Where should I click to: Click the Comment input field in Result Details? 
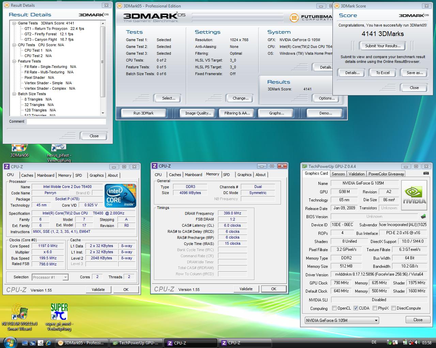pos(66,121)
